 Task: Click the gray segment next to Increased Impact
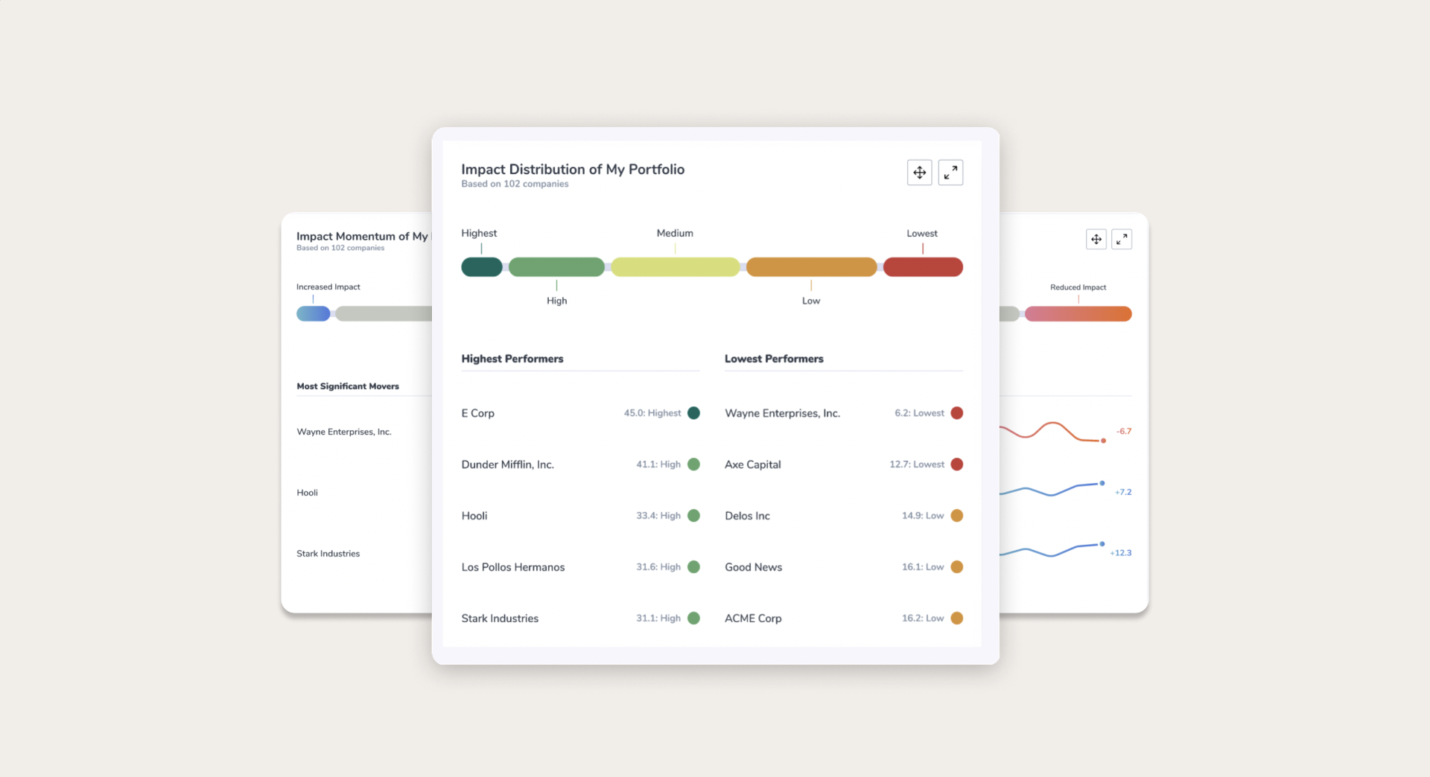384,314
